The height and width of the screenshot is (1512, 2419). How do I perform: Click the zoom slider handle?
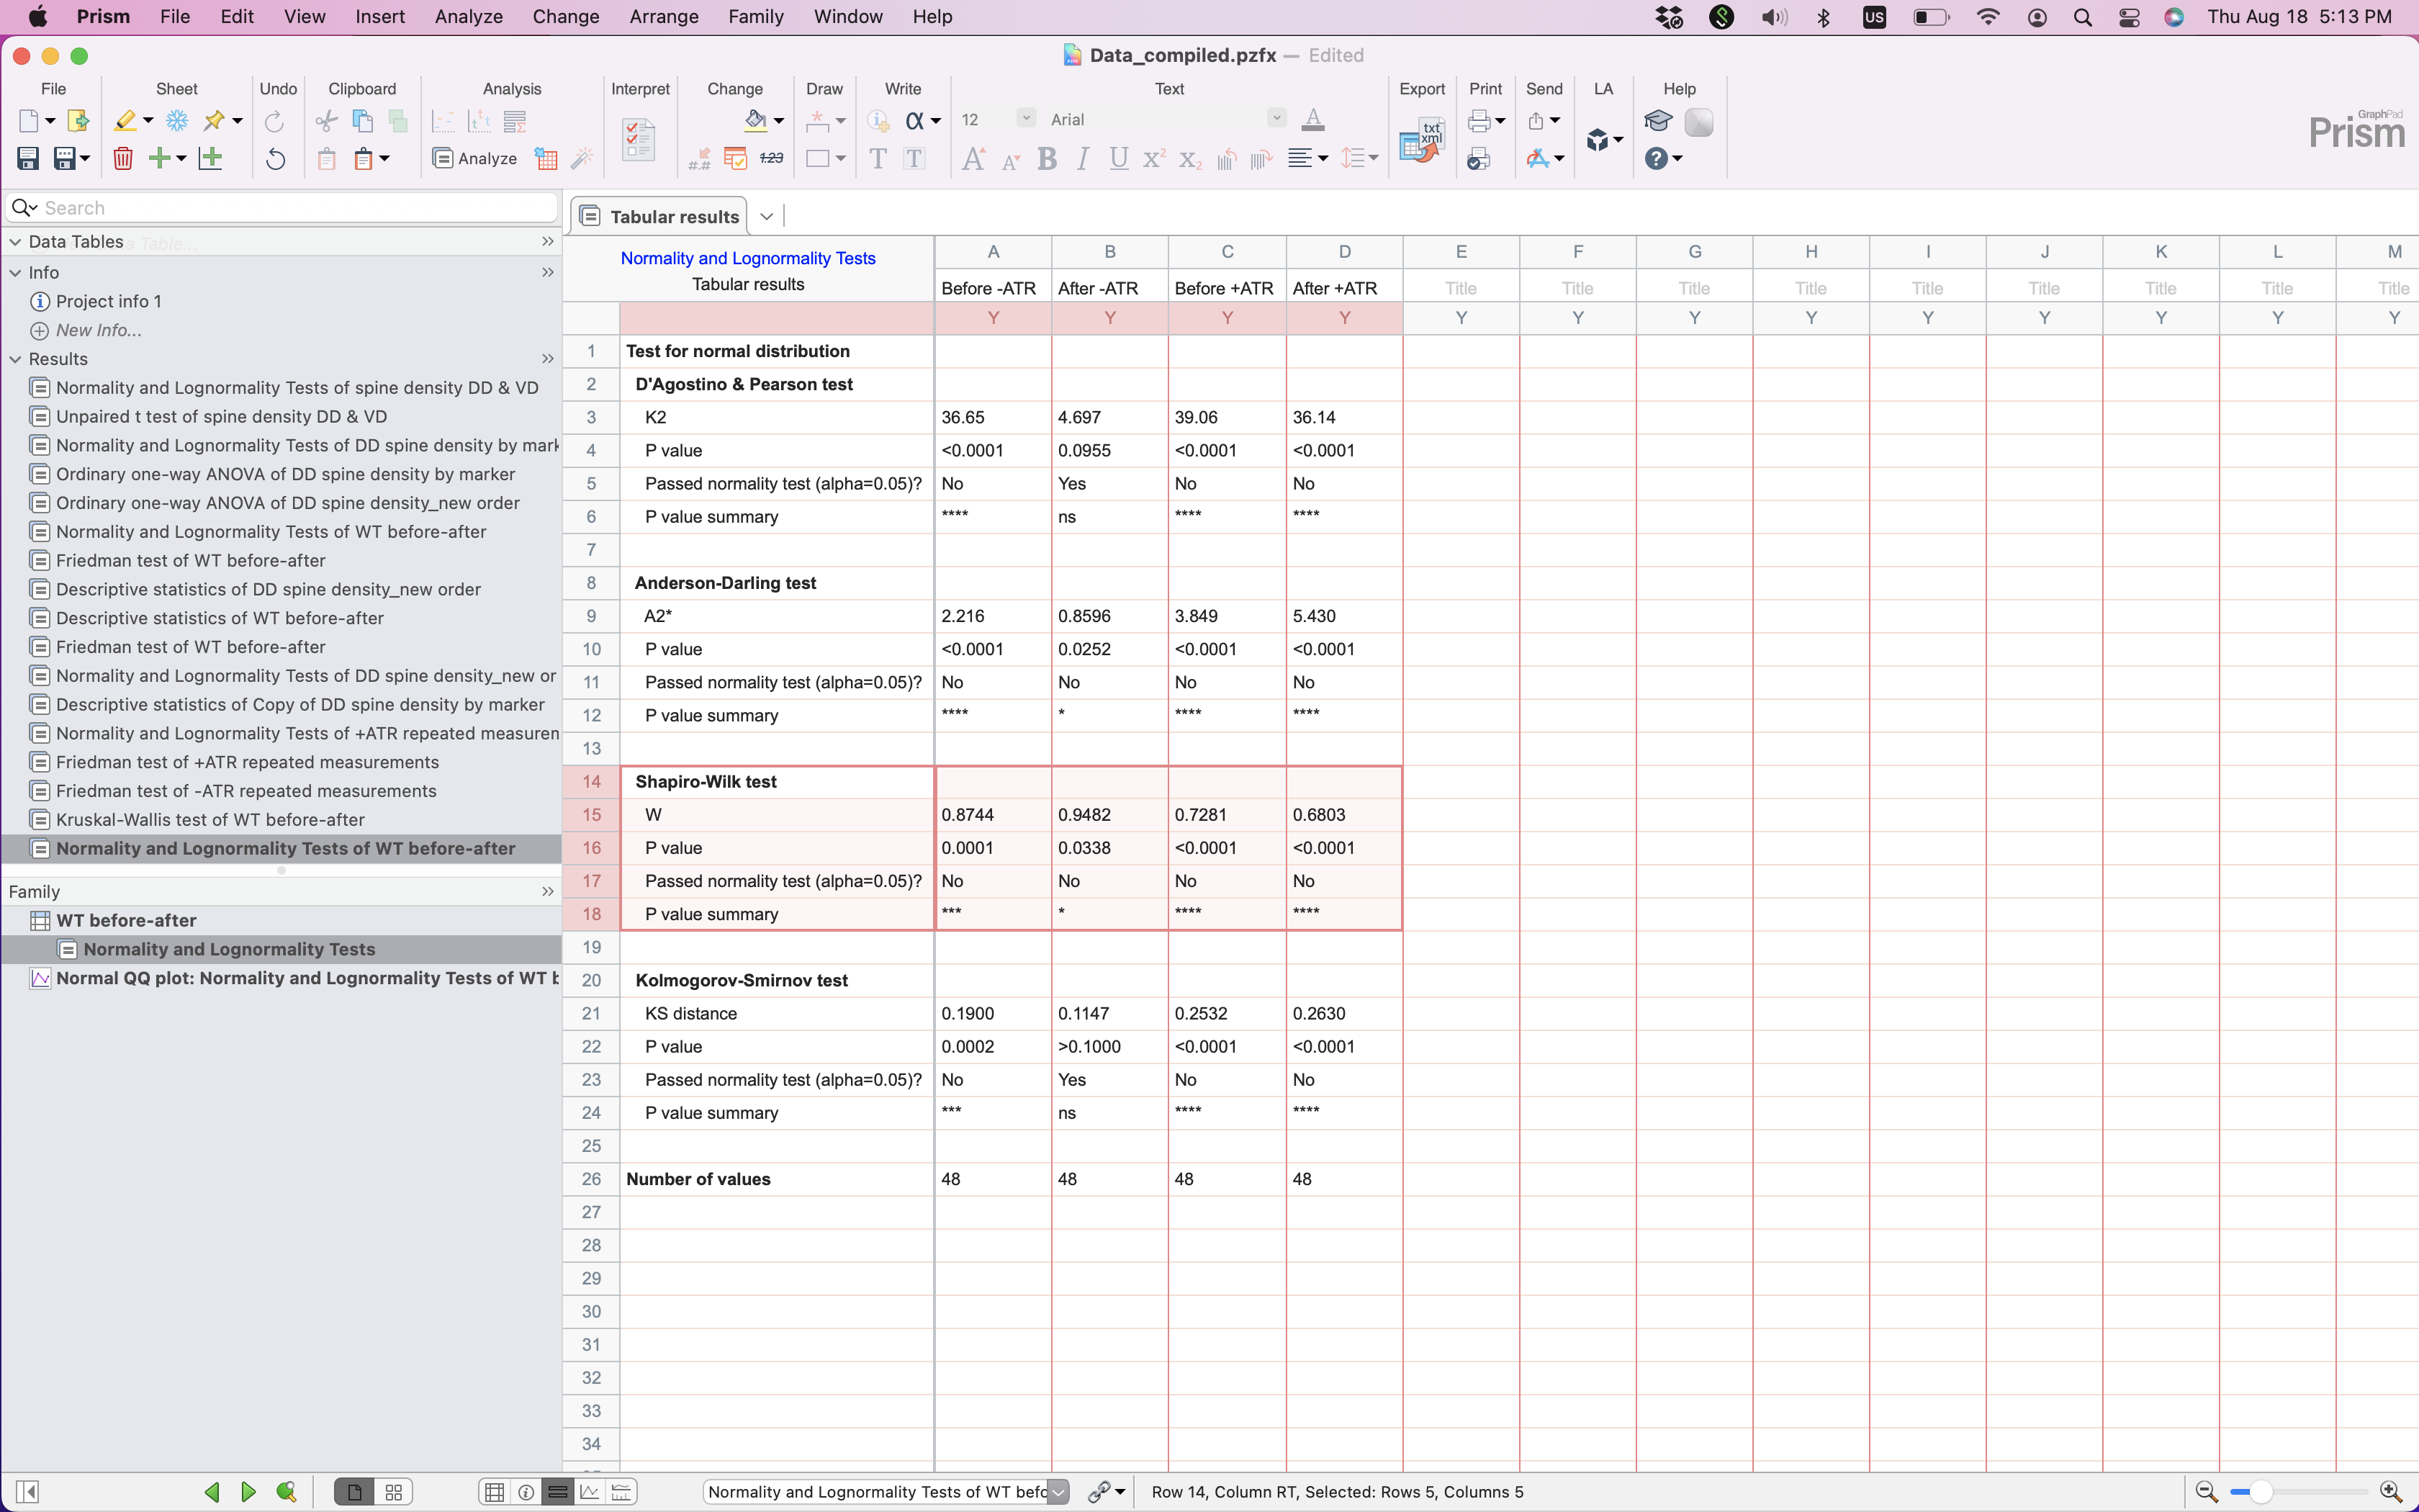point(2260,1492)
